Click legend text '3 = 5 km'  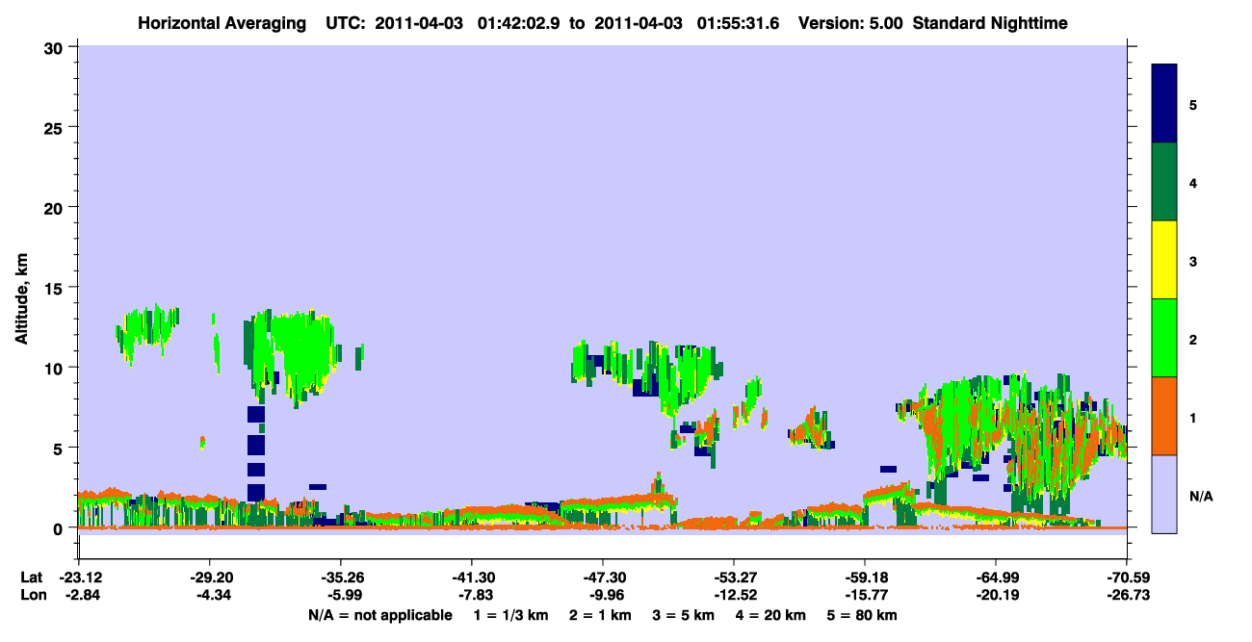(684, 615)
